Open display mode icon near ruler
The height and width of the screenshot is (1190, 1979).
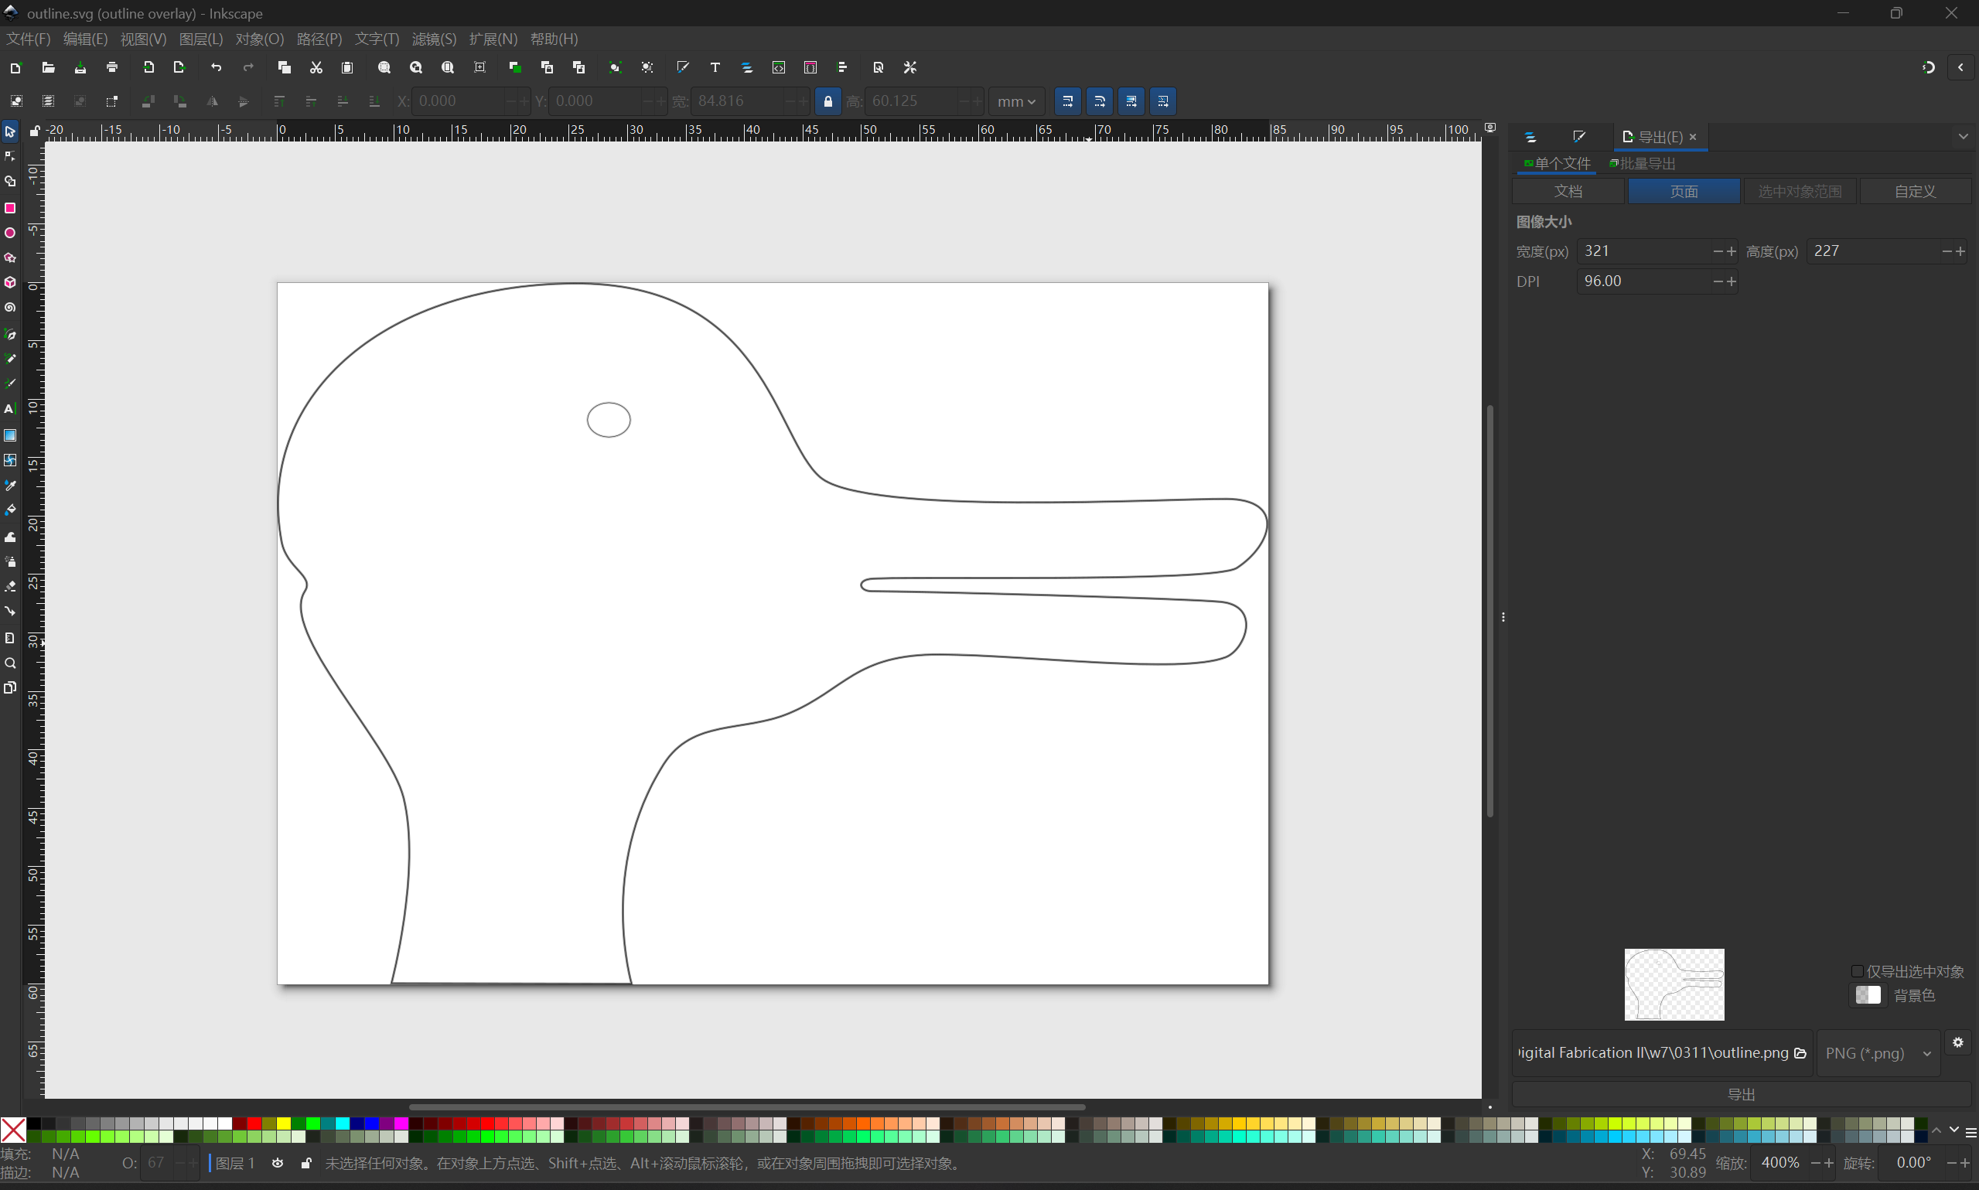(x=1490, y=128)
